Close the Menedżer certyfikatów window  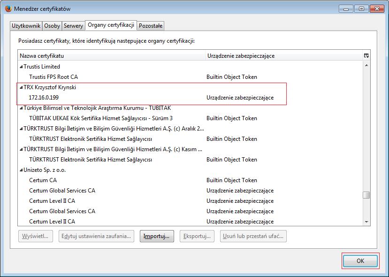pyautogui.click(x=377, y=9)
